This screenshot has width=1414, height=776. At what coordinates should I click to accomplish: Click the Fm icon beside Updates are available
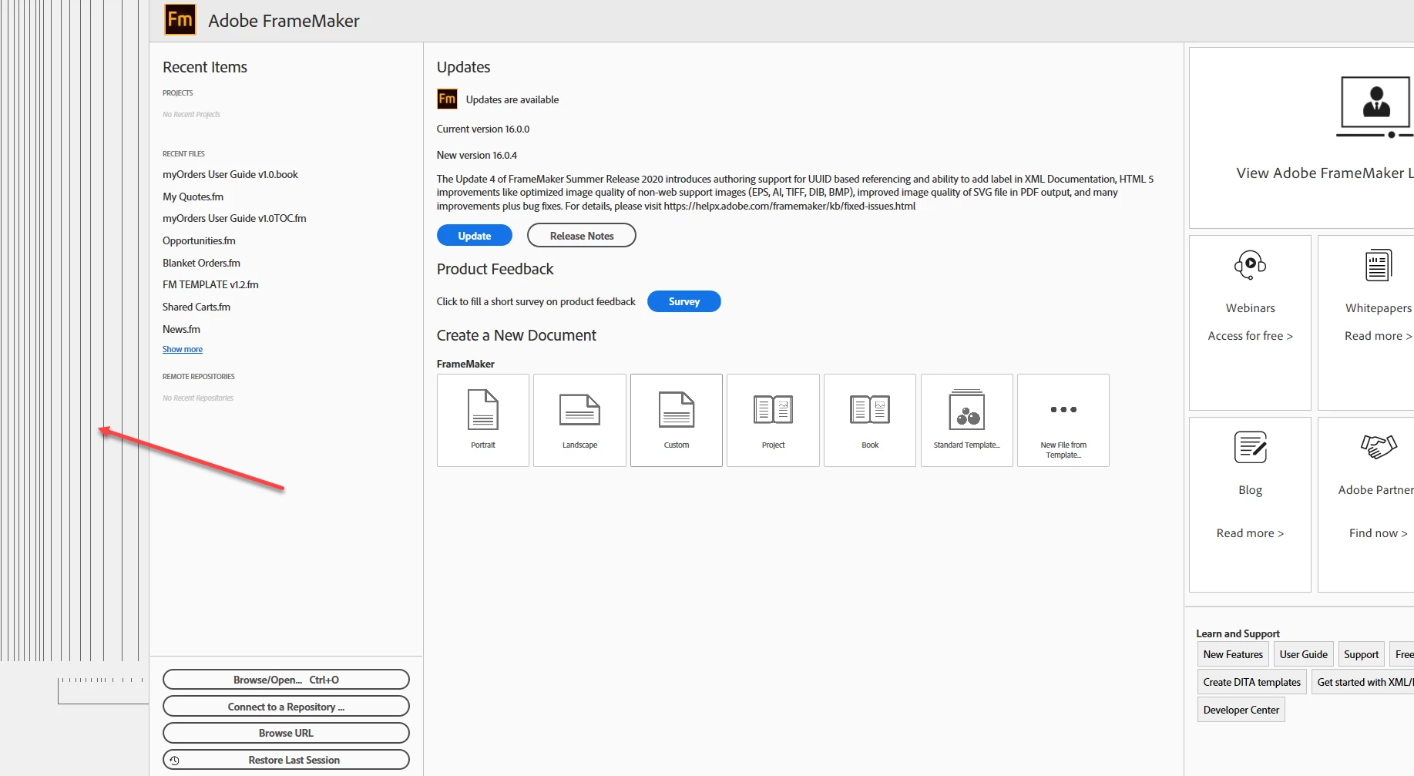(447, 99)
